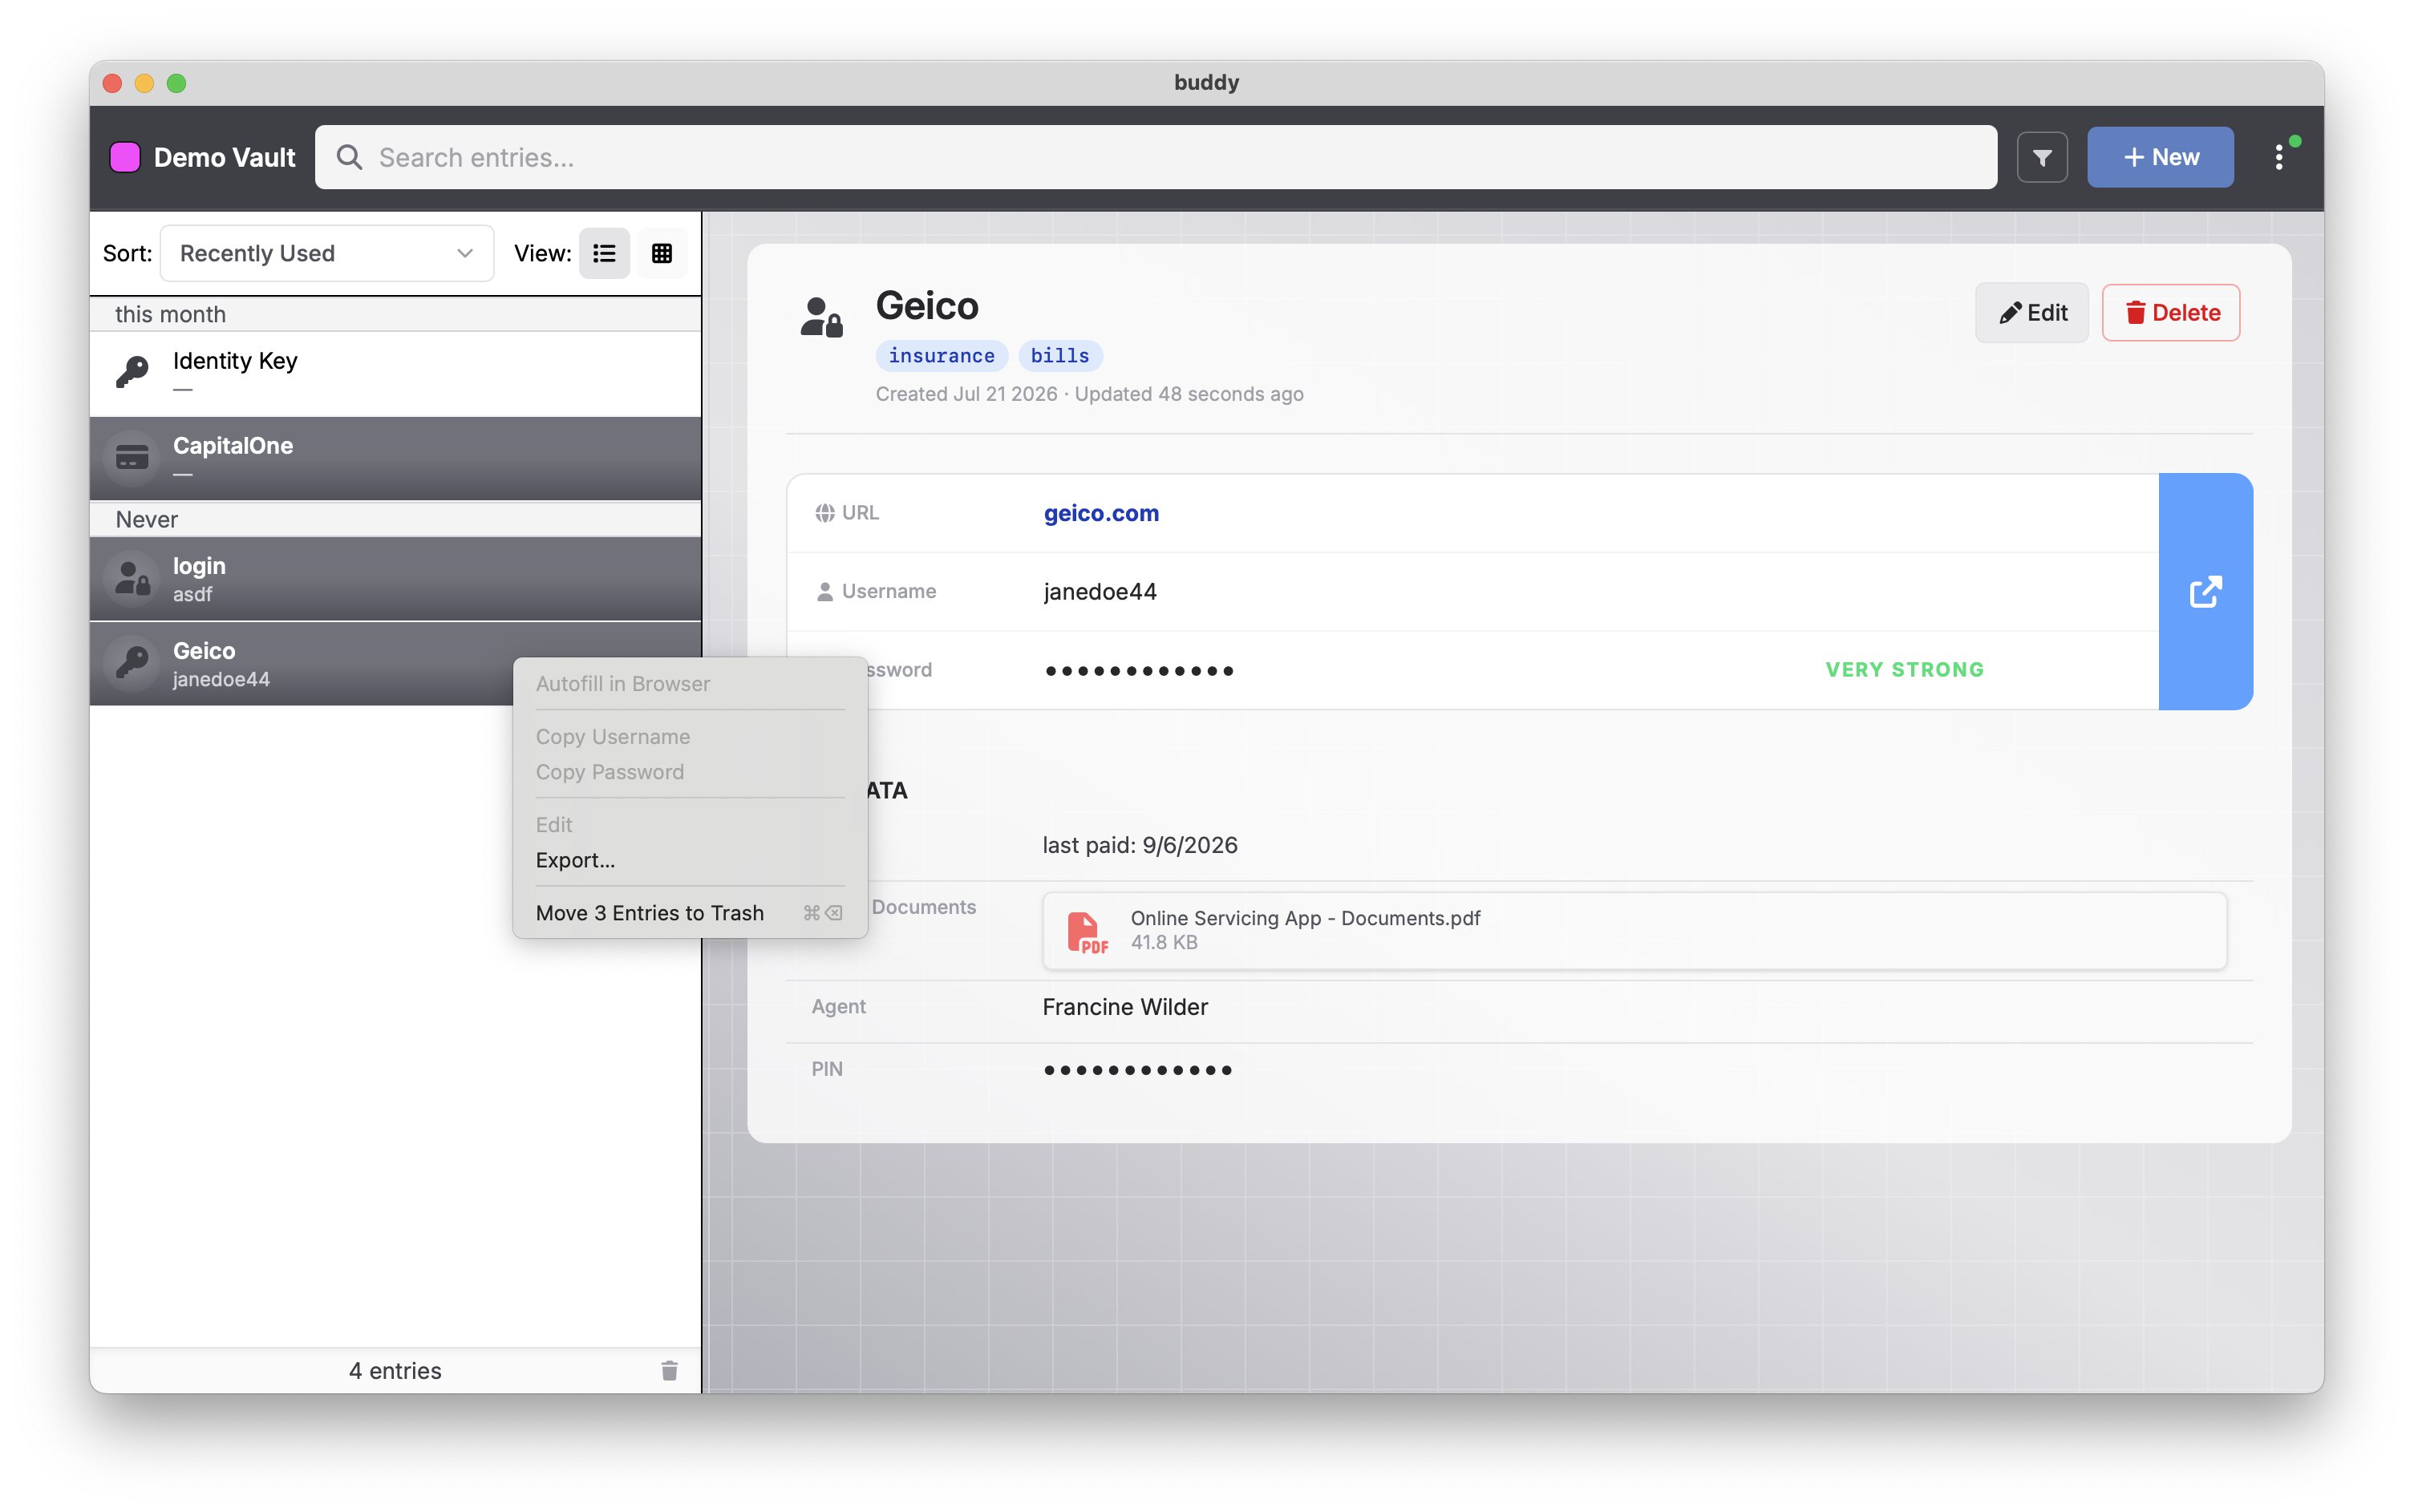Focus the Search entries field
This screenshot has height=1512, width=2414.
pyautogui.click(x=1156, y=157)
